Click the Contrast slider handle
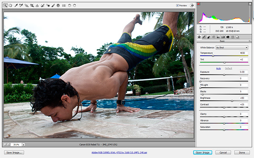This screenshot has height=158, width=254. point(224,107)
